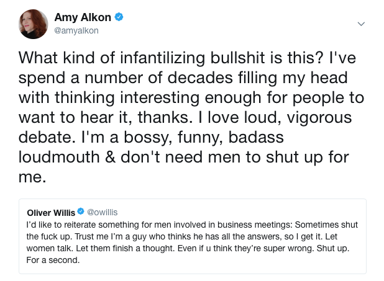Open the tweet options chevron menu
This screenshot has height=281, width=384.
point(362,24)
